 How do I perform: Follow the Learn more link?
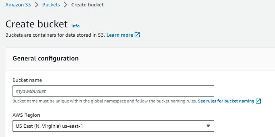120,35
